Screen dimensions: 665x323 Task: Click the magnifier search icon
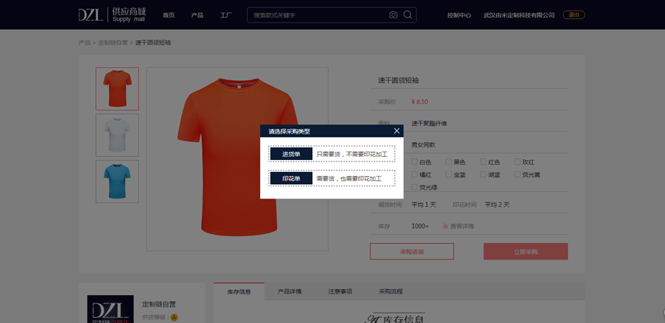click(408, 15)
